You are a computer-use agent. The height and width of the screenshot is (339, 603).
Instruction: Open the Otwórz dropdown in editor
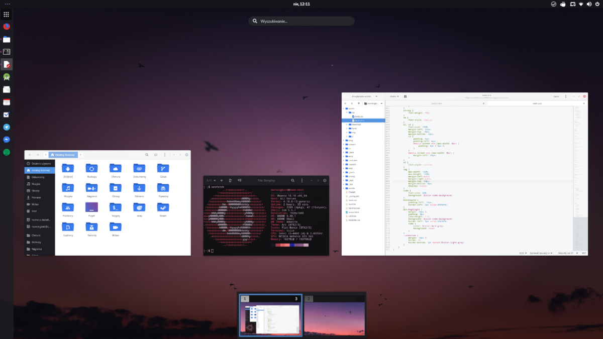pos(395,96)
